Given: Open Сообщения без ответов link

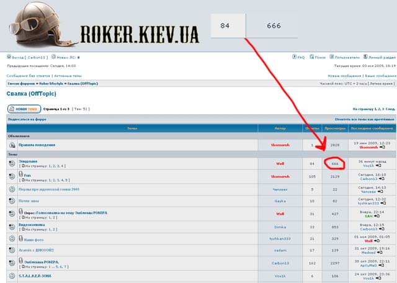Looking at the screenshot, I should click(x=29, y=76).
